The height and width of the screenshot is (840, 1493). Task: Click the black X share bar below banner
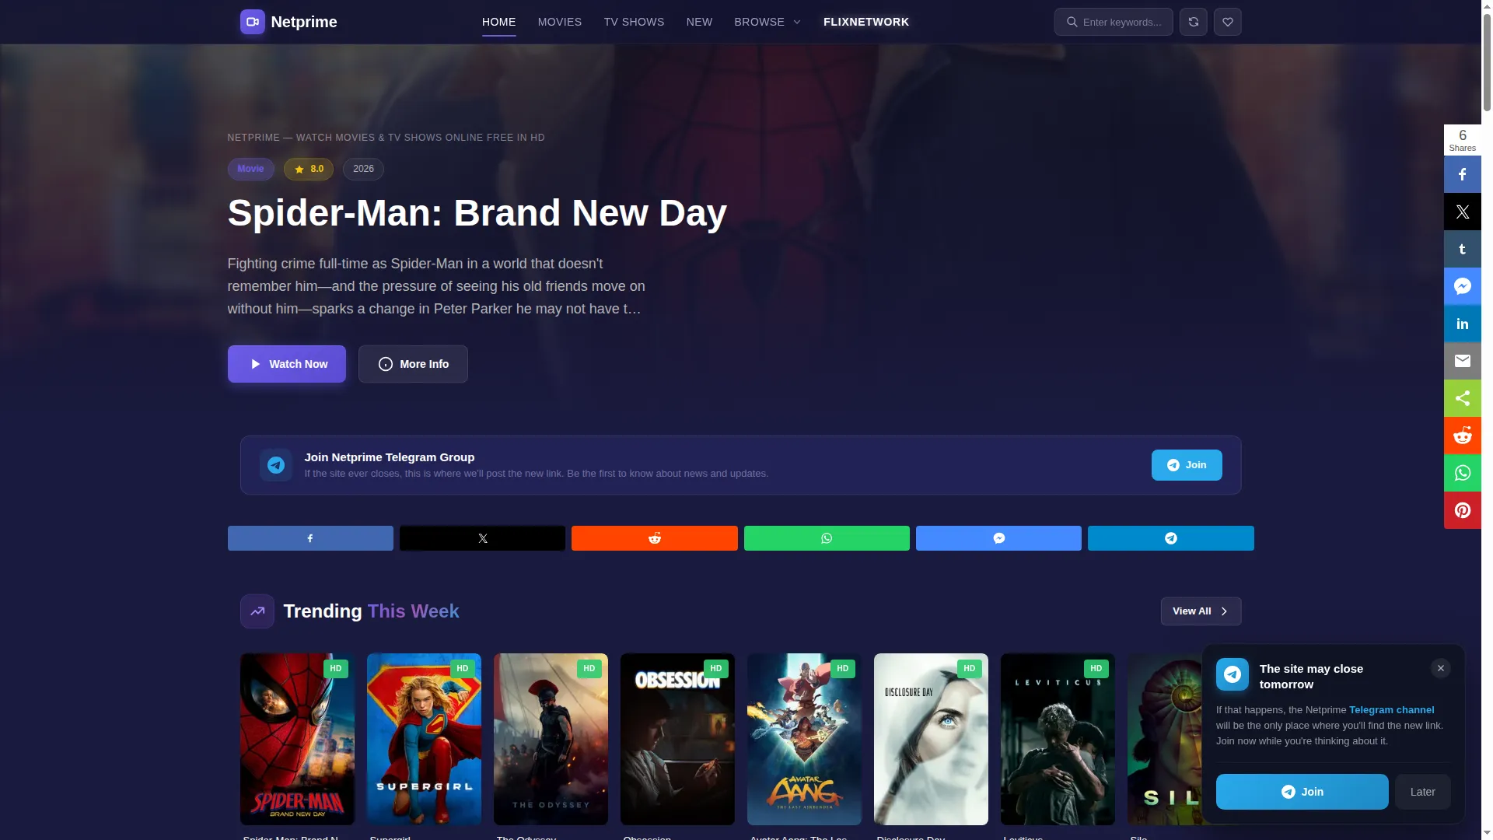482,538
